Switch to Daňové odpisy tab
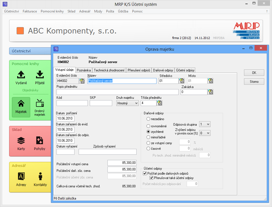272x207 pixels. click(163, 70)
